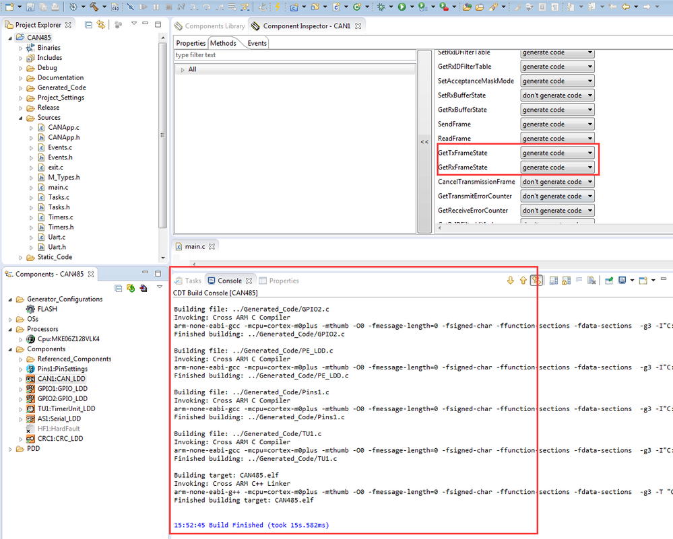Viewport: 673px width, 539px height.
Task: Select Uart.h file in Sources
Action: click(x=57, y=248)
